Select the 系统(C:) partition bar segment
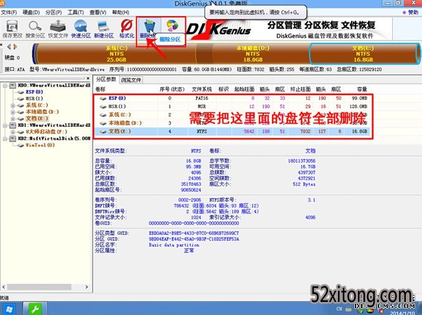Screen dimensions: 422x315 [x=116, y=53]
